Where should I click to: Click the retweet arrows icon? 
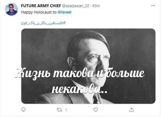pos(59,110)
